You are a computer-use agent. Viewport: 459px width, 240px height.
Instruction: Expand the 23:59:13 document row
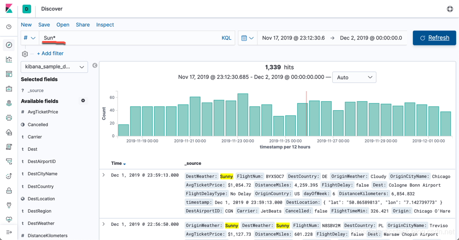coord(103,175)
